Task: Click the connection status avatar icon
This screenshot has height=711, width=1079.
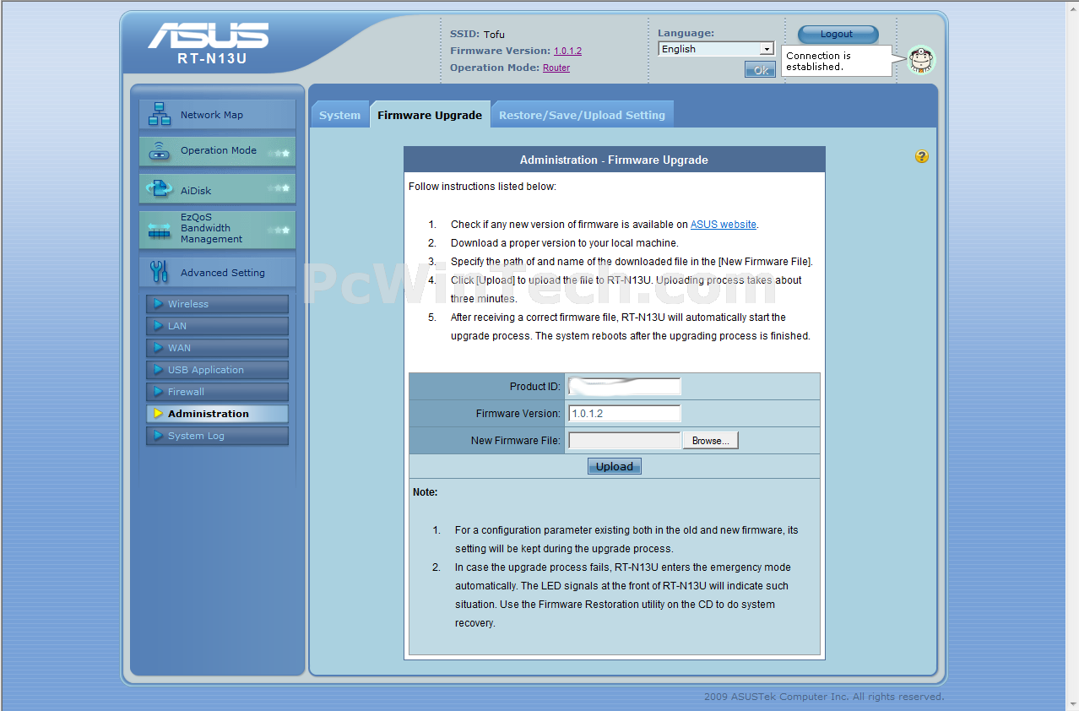Action: click(921, 60)
